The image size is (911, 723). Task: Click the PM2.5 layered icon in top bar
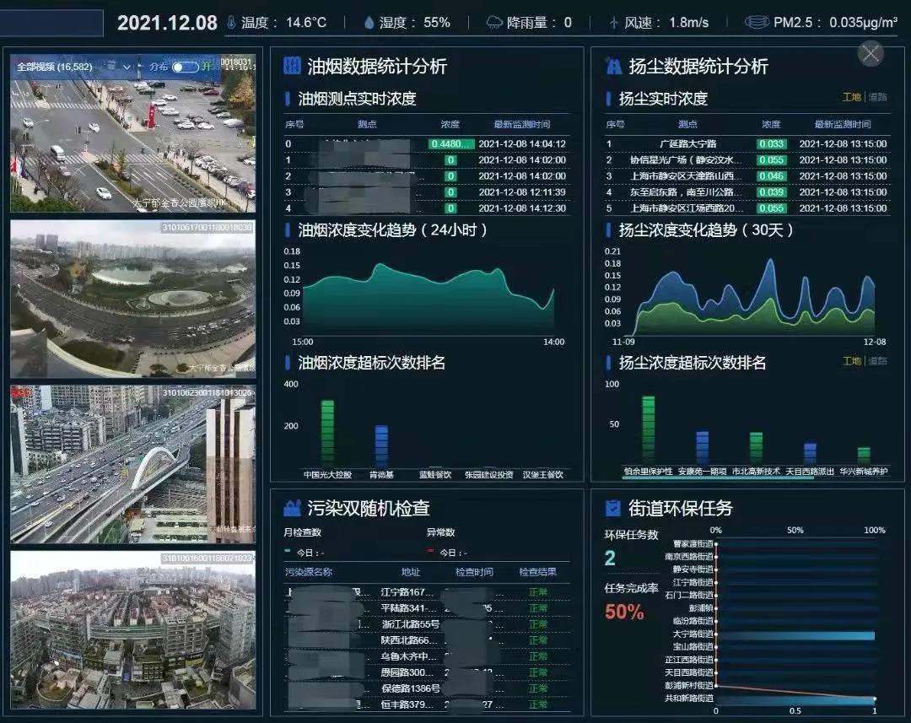point(757,23)
